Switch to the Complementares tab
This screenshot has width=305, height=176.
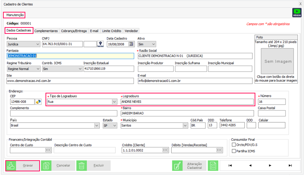(x=46, y=31)
